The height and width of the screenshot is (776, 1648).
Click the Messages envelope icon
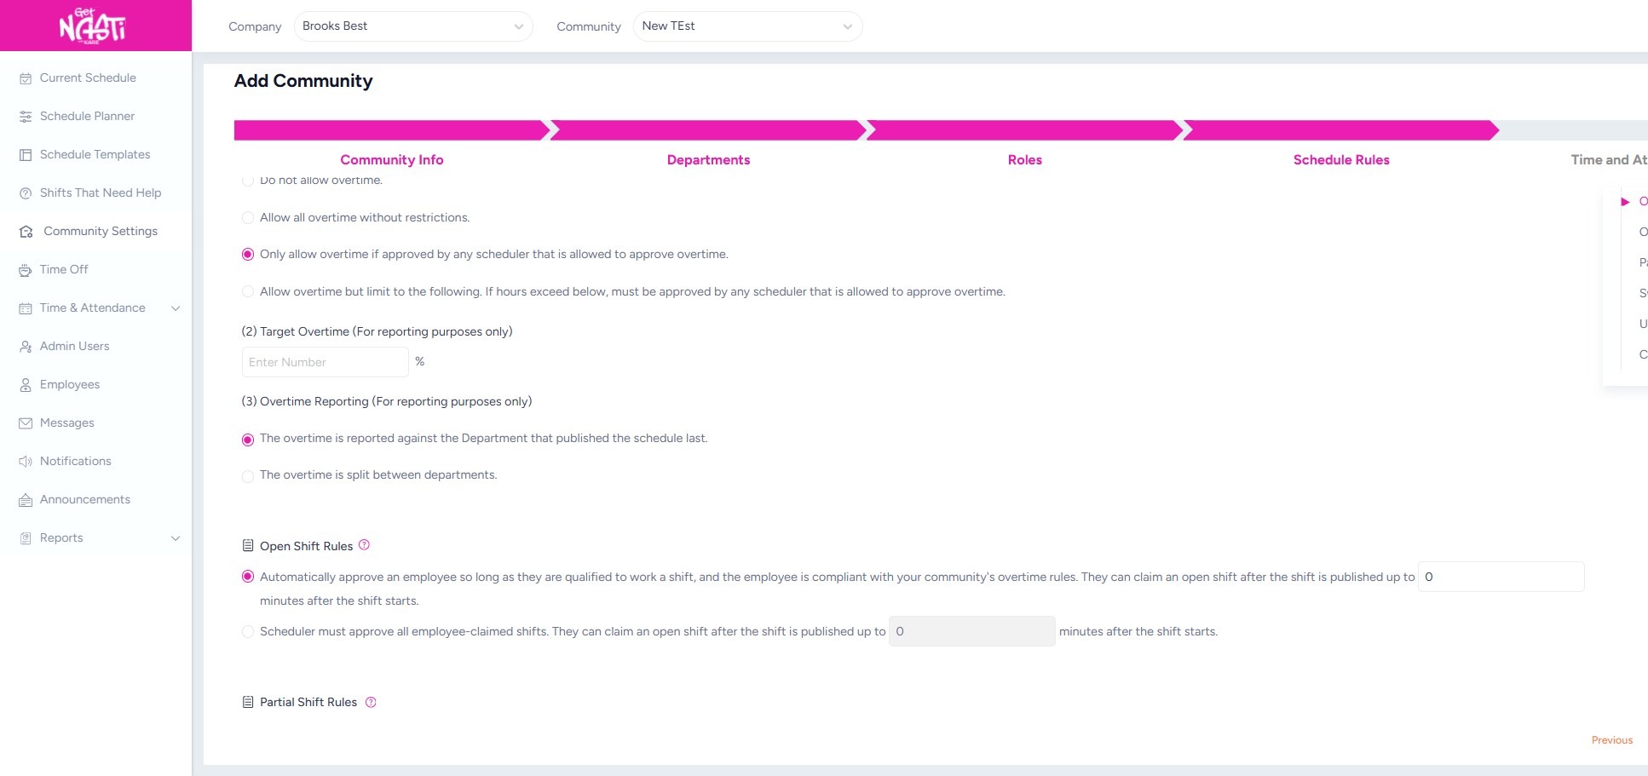(x=26, y=423)
